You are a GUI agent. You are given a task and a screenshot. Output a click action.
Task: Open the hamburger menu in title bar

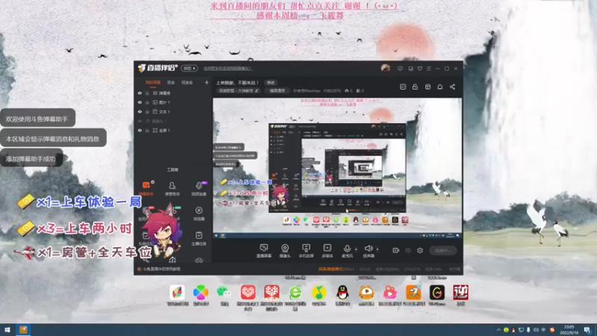[x=428, y=69]
